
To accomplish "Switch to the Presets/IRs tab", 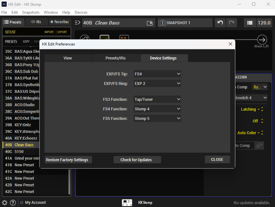I will coord(116,58).
